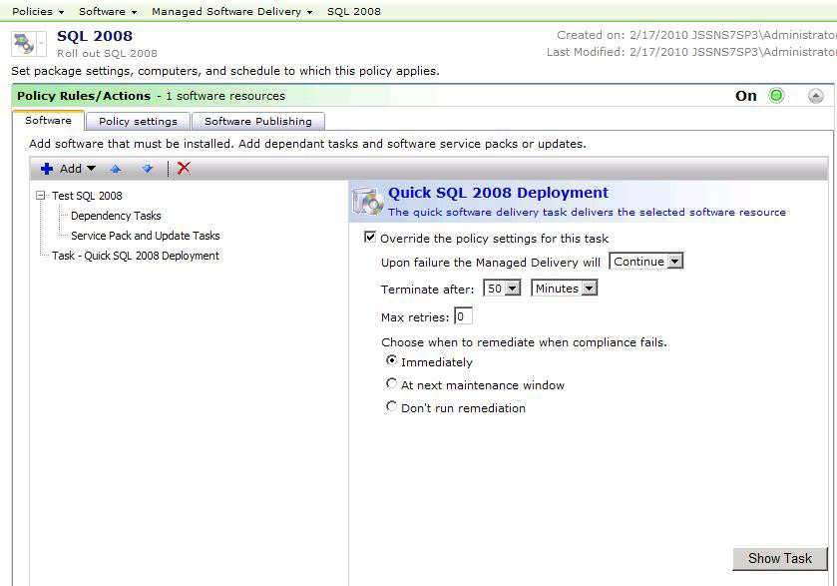Switch to the Software Publishing tab
The height and width of the screenshot is (586, 837).
click(257, 121)
